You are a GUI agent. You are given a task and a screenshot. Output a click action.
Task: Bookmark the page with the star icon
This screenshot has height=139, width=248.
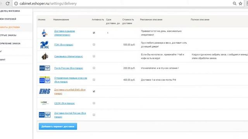240,3
